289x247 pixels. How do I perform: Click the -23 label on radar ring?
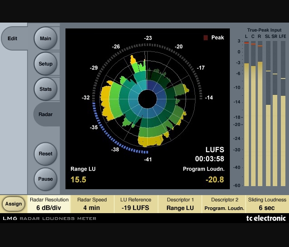point(148,38)
